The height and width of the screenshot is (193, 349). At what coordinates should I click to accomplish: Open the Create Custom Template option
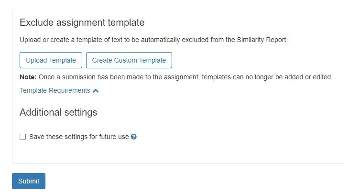pos(129,60)
